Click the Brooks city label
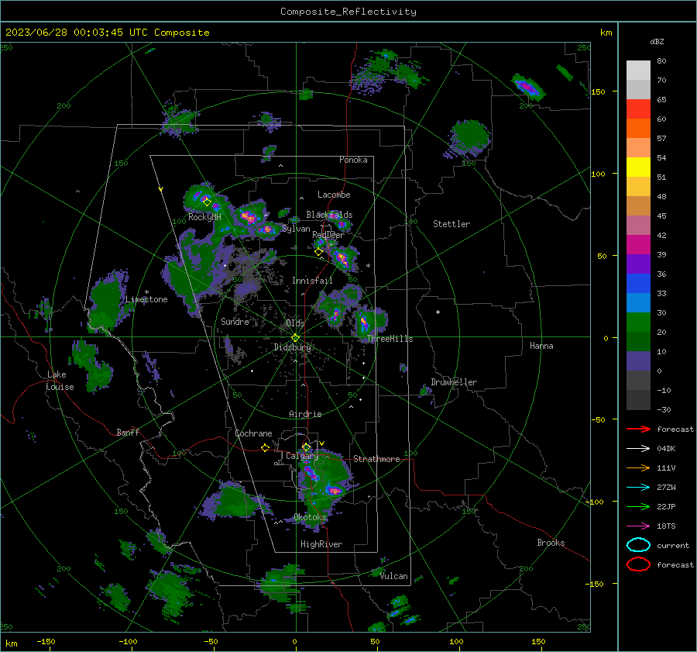The height and width of the screenshot is (652, 697). click(551, 543)
